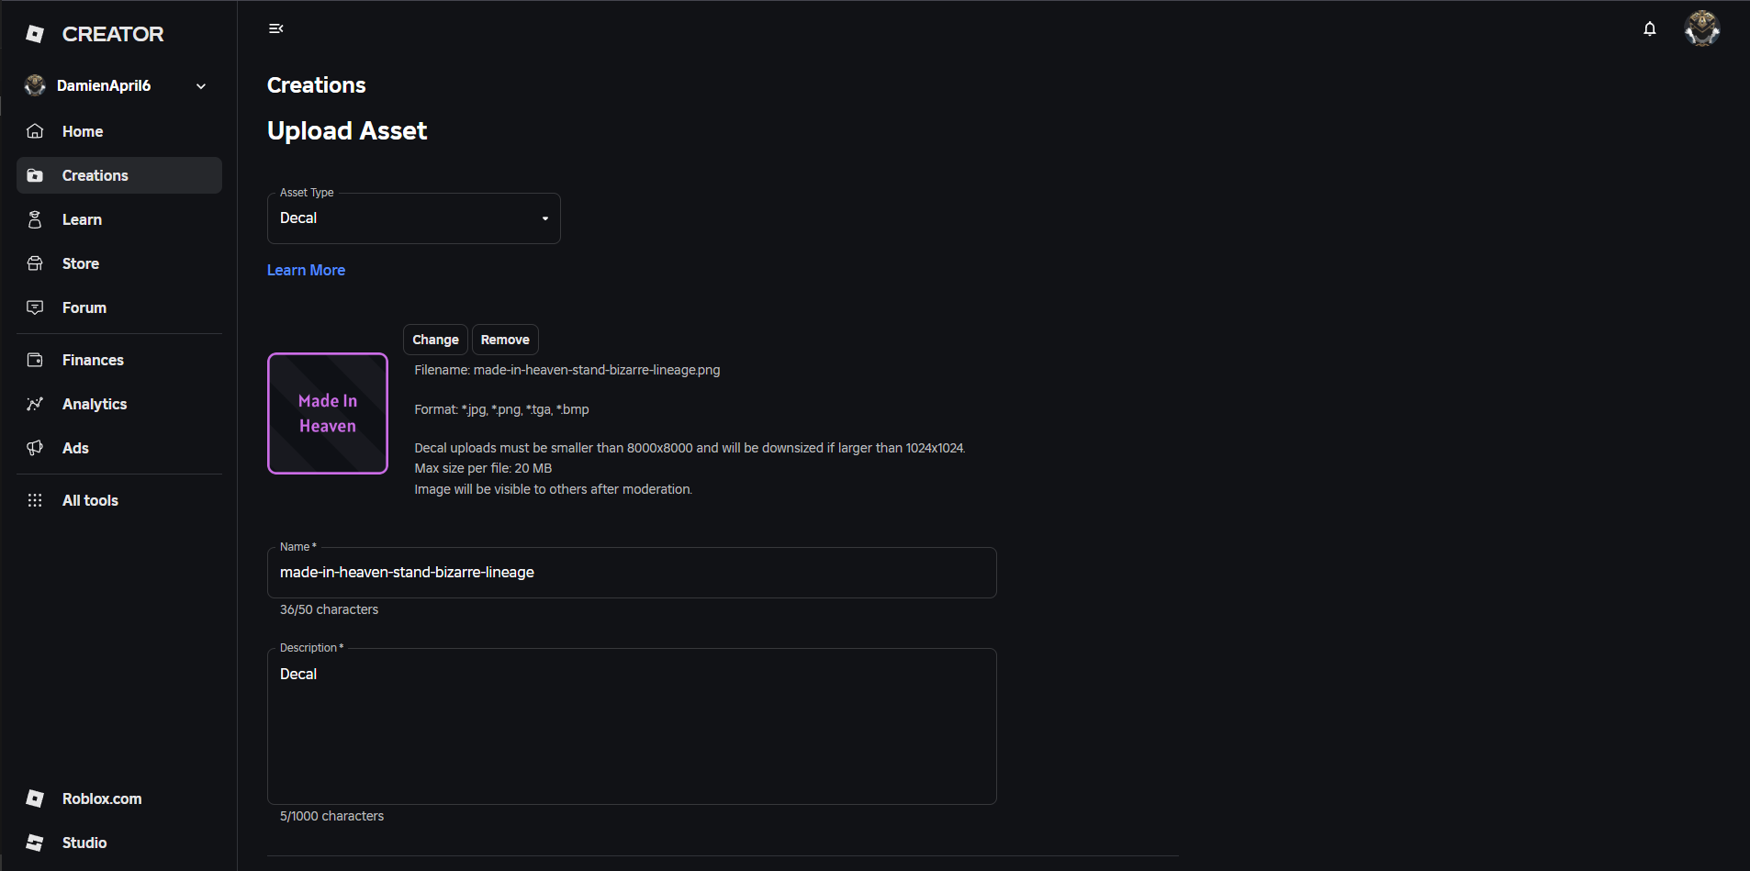
Task: Open your profile avatar menu
Action: [1703, 28]
